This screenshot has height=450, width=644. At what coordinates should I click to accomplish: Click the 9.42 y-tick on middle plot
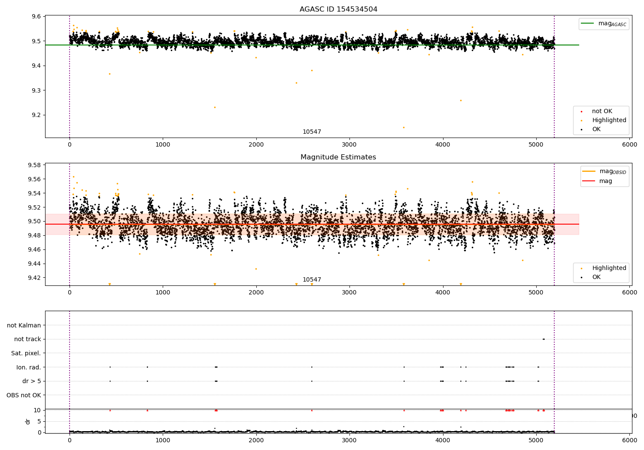(35, 278)
